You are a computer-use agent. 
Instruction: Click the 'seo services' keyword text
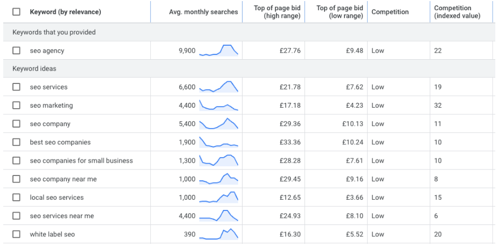pyautogui.click(x=49, y=87)
